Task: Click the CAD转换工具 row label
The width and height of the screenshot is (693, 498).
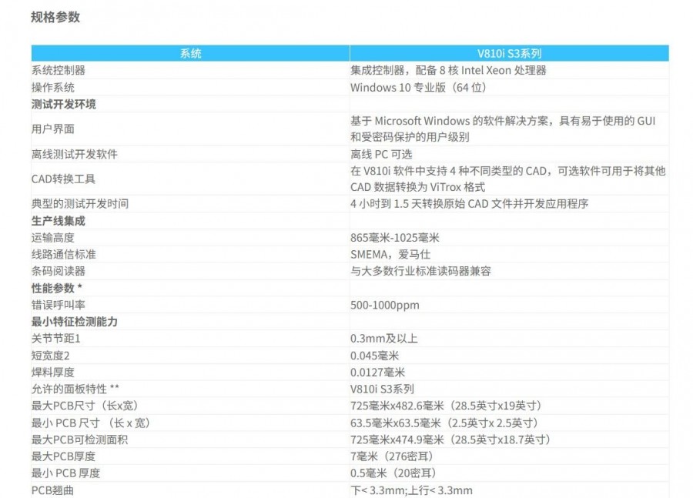Action: 63,179
